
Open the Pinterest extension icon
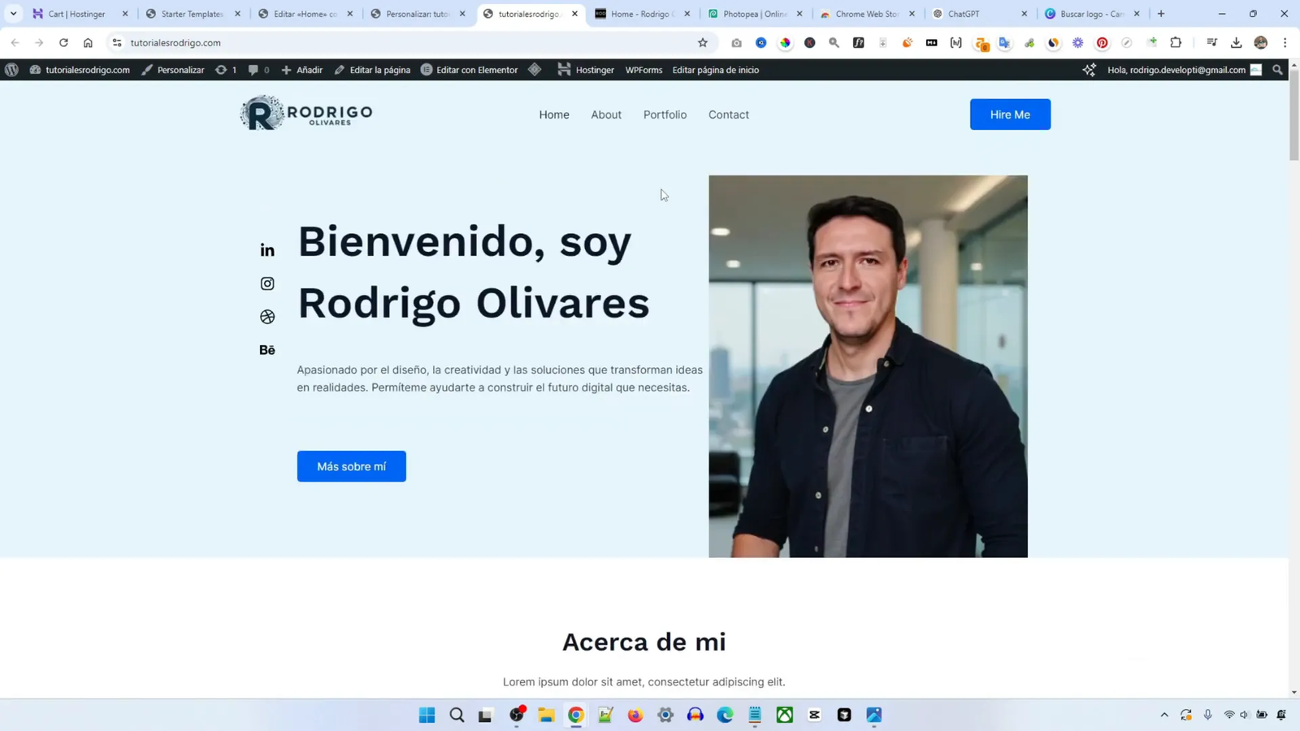[x=1102, y=43]
